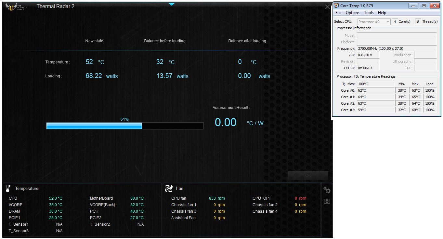Click the CPU_OPT red 0 rpm reading

click(300, 198)
